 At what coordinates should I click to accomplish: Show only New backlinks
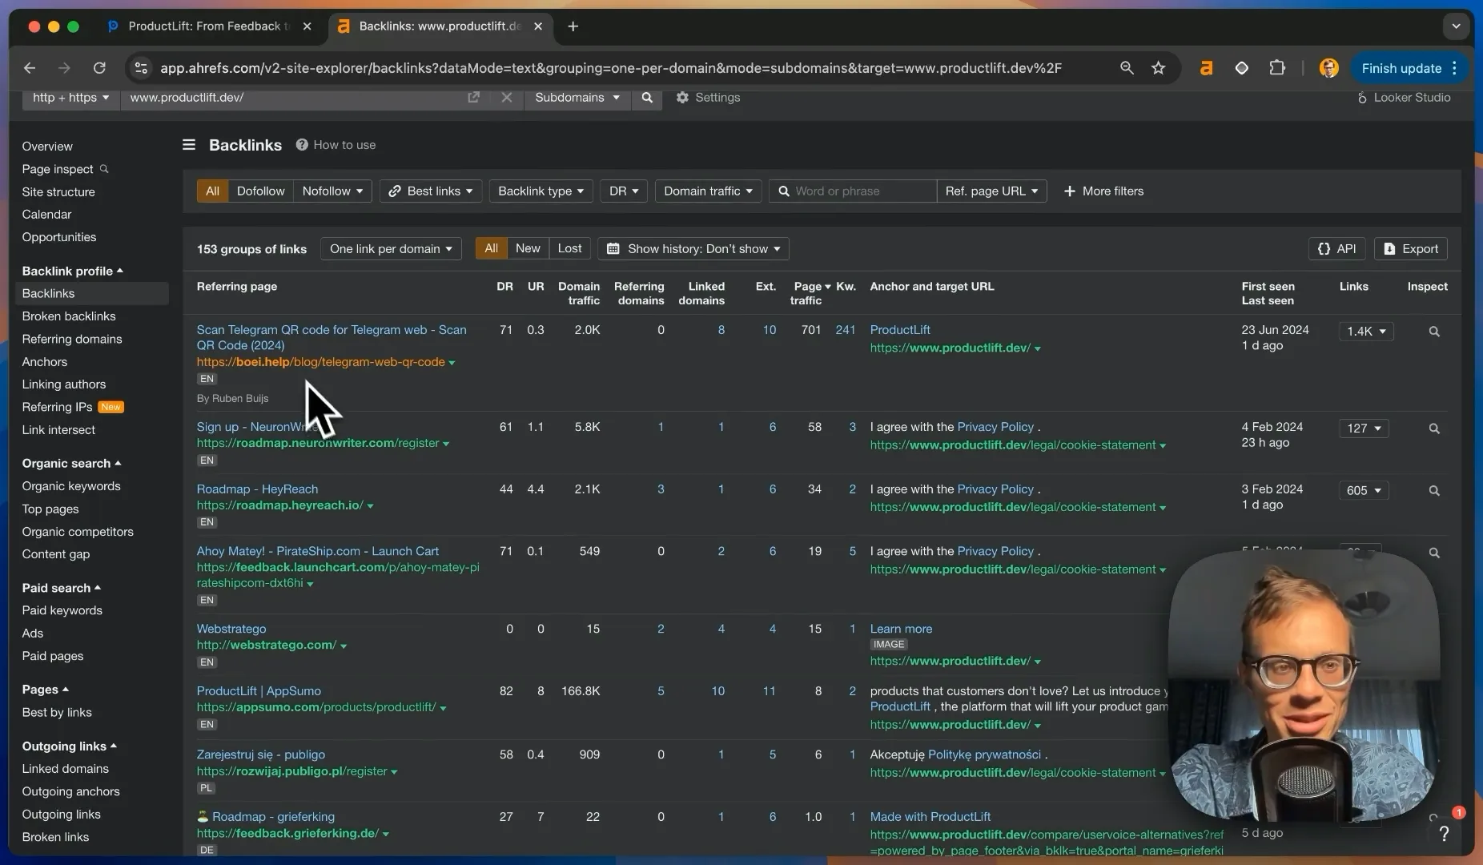click(x=528, y=248)
